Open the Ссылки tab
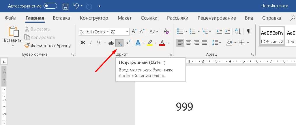This screenshot has width=296, height=125. pyautogui.click(x=149, y=18)
